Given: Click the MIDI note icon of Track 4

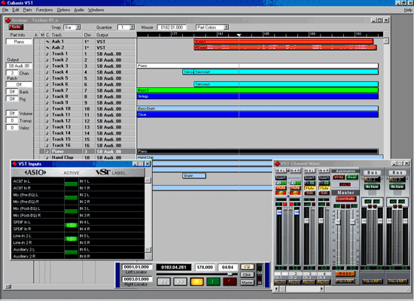Looking at the screenshot, I should pos(47,72).
